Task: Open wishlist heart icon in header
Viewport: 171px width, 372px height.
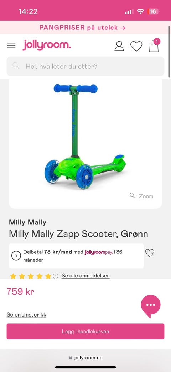Action: [136, 46]
